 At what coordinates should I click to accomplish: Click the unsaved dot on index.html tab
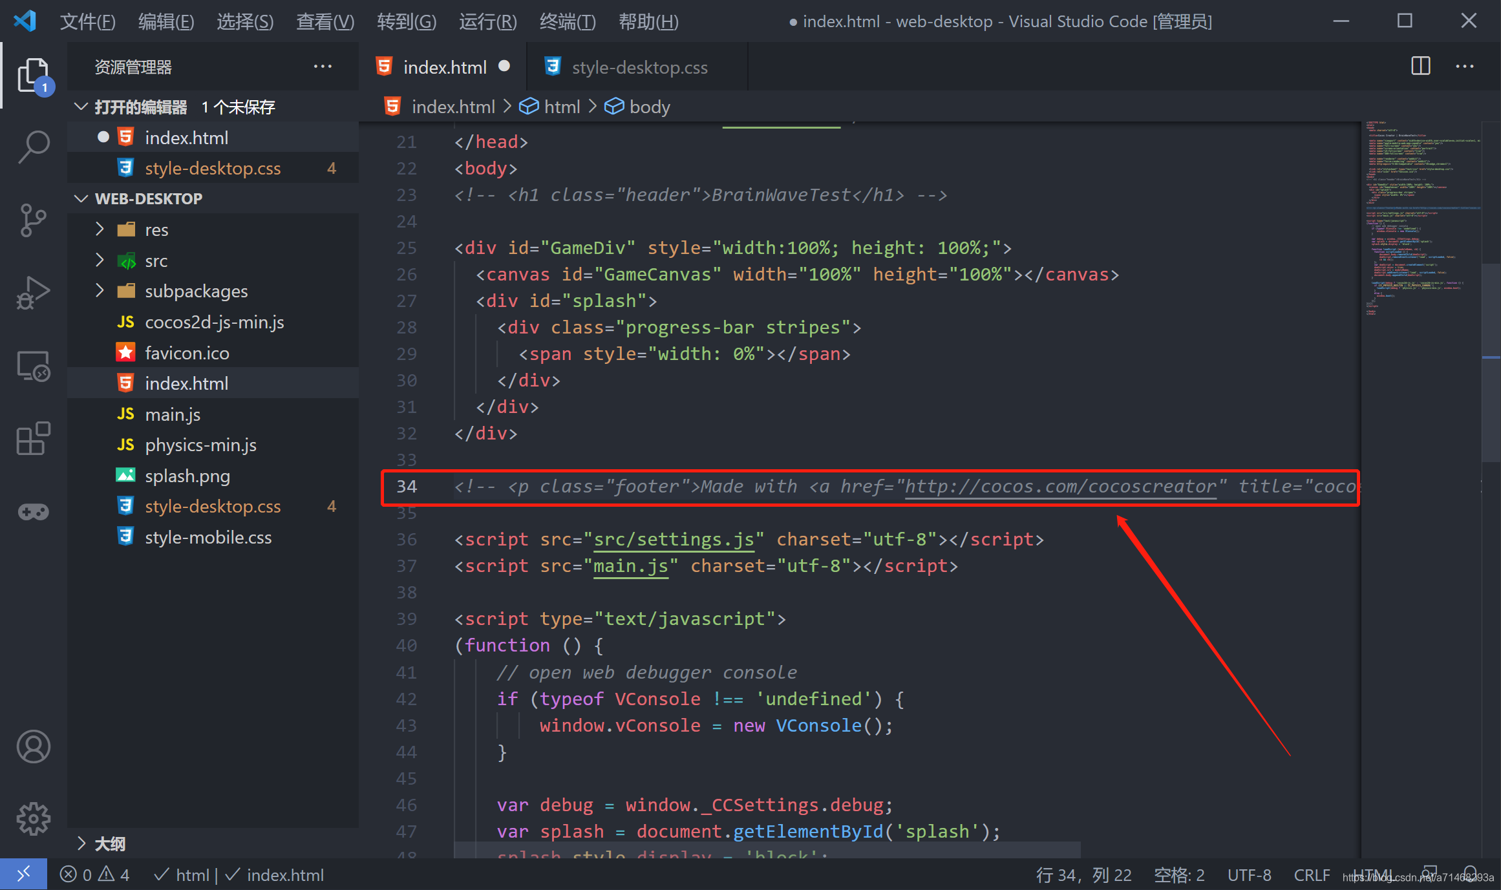point(504,66)
